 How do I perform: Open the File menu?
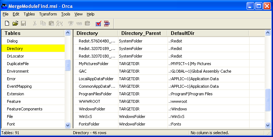click(x=5, y=14)
